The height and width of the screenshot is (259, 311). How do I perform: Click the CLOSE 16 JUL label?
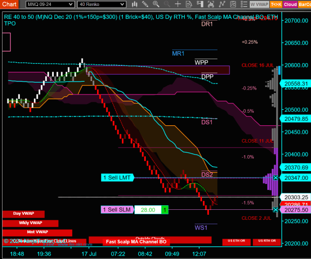[258, 66]
